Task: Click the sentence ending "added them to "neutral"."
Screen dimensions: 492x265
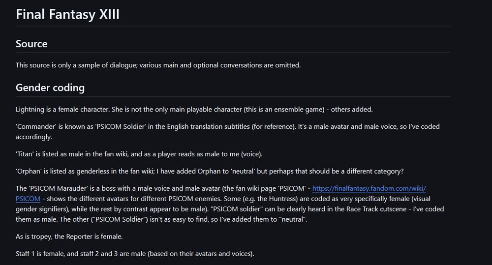Action: point(246,219)
